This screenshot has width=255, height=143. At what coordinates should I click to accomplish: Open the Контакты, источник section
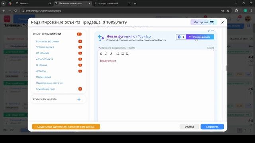[47, 41]
